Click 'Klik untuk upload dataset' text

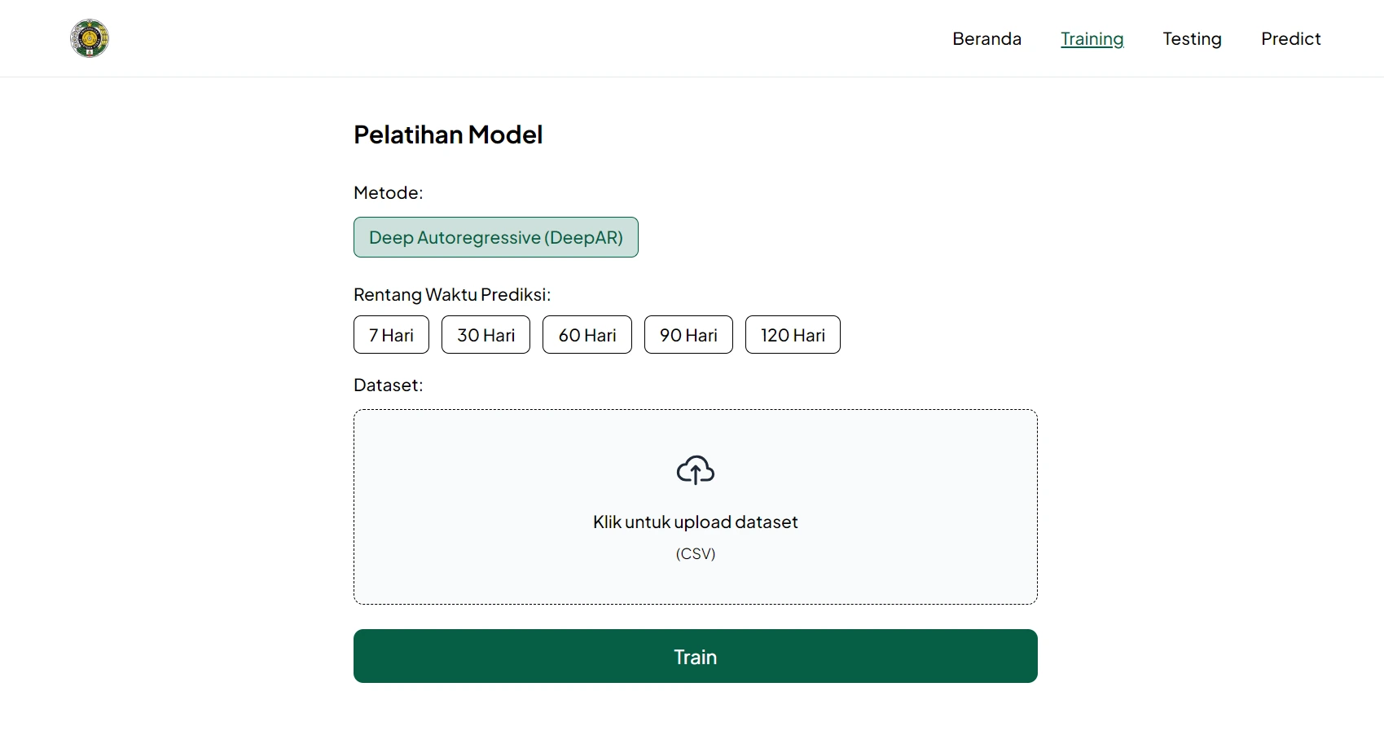695,522
